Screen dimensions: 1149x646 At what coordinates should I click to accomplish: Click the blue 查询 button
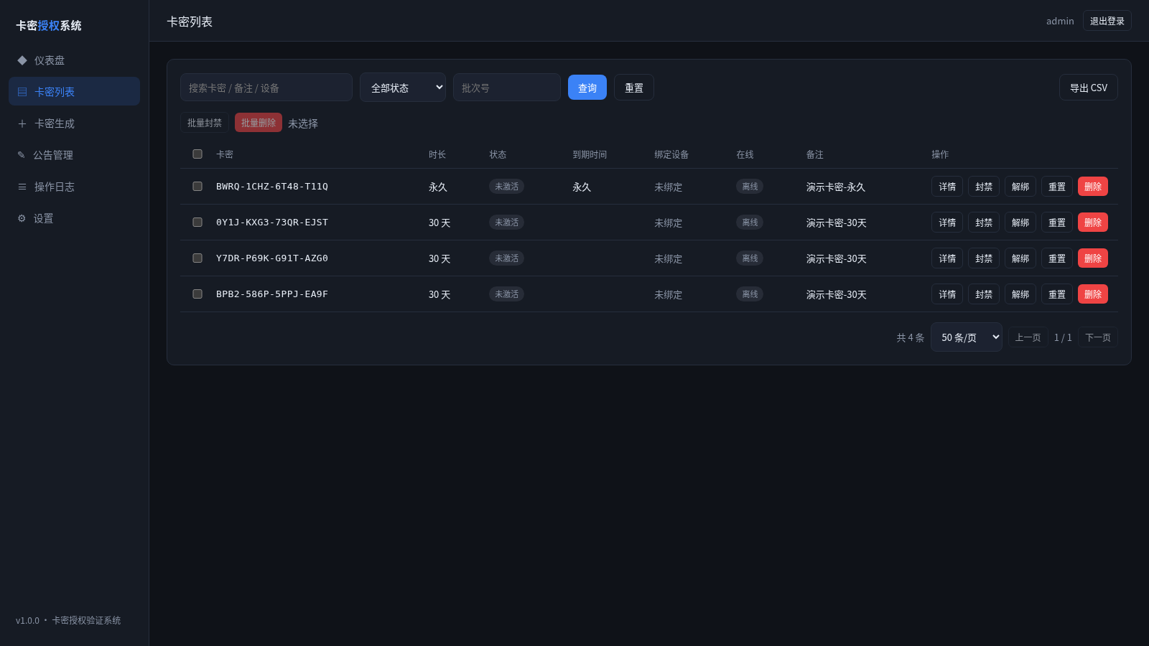click(x=587, y=88)
